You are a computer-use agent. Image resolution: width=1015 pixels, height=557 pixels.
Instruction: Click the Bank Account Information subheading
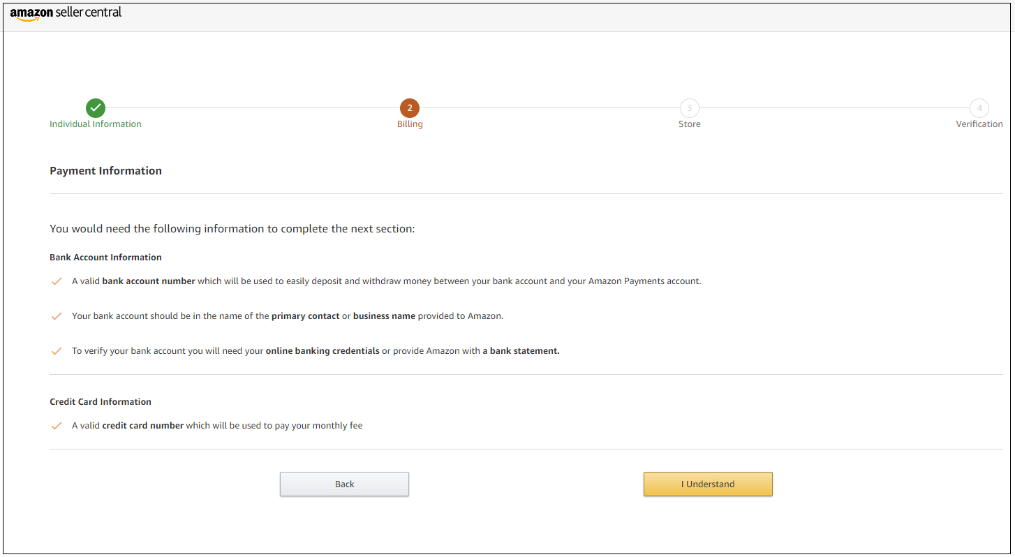click(x=105, y=258)
